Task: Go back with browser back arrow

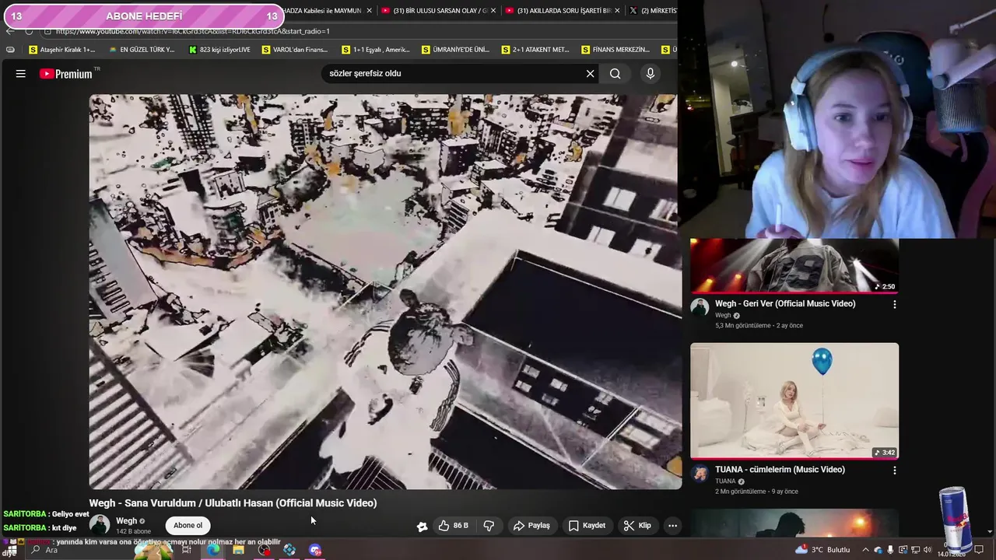Action: pyautogui.click(x=9, y=31)
